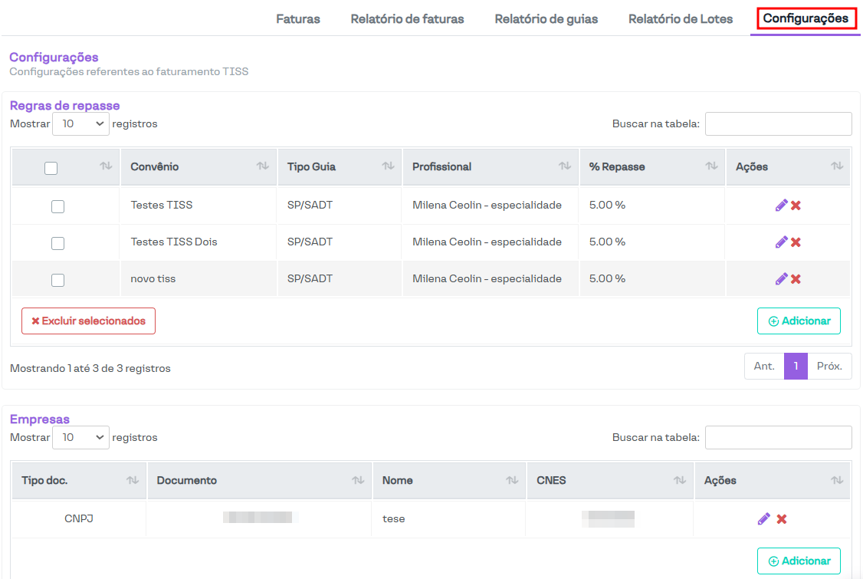Focus the Buscar na tabela field for Empresas
The width and height of the screenshot is (863, 579).
coord(778,437)
